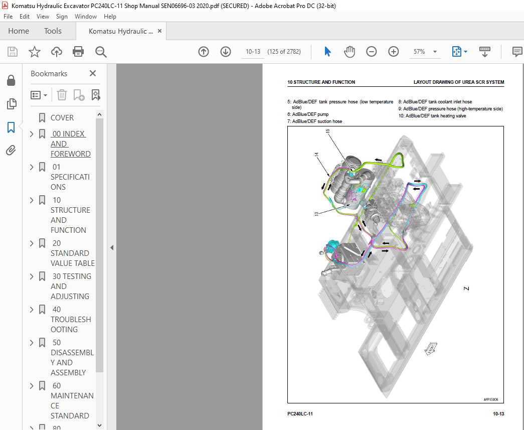Open bookmark options list menu
The height and width of the screenshot is (430, 524).
39,95
